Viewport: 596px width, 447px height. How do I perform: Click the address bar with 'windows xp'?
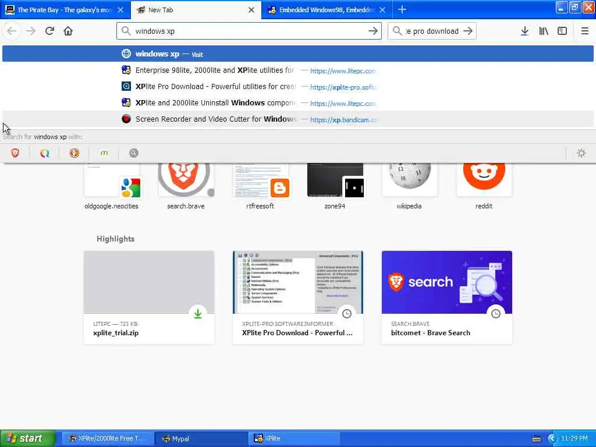pyautogui.click(x=249, y=31)
